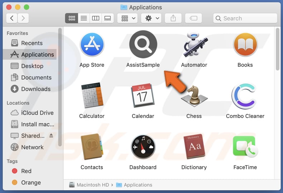Viewport: 283px width, 193px height.
Task: Switch to icon view
Action: coord(72,18)
